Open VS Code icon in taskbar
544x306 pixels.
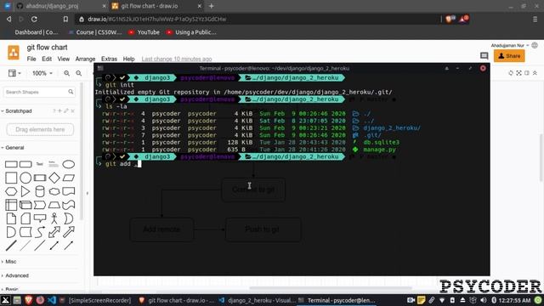tap(52, 300)
